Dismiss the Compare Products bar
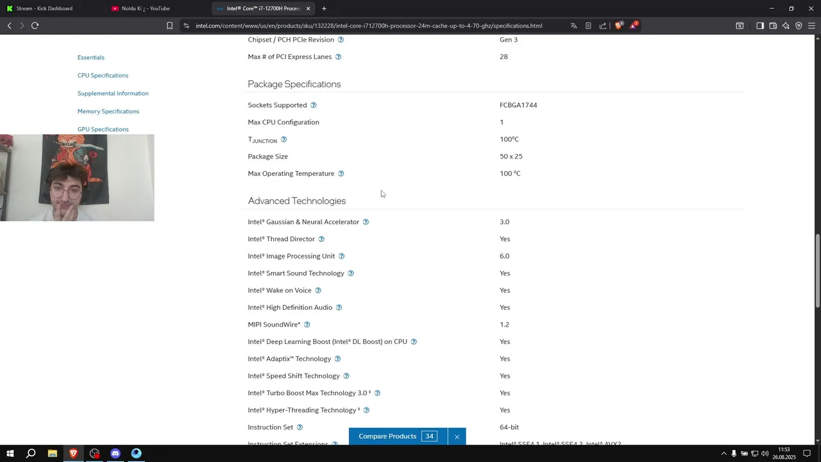Image resolution: width=821 pixels, height=462 pixels. pyautogui.click(x=457, y=437)
